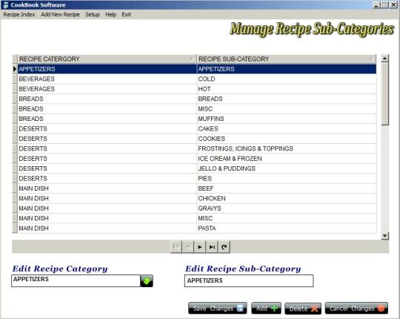Select the BEEF sub-category cell
The height and width of the screenshot is (319, 400).
pos(287,188)
